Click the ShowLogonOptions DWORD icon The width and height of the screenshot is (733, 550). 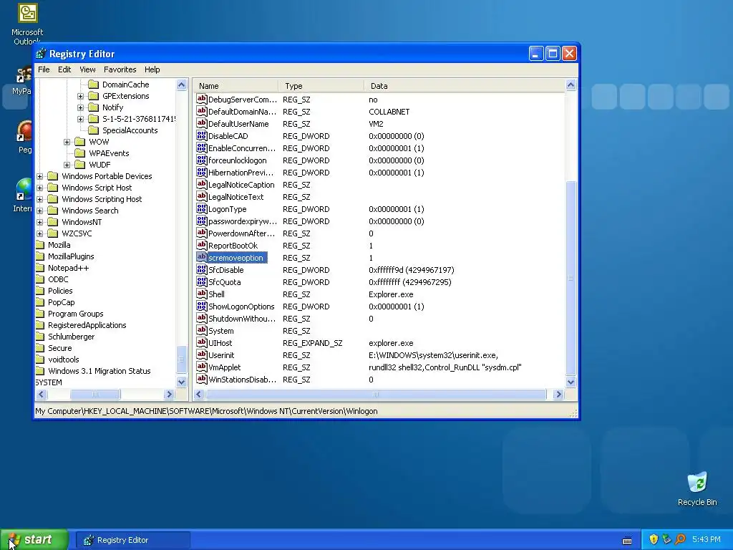(201, 306)
